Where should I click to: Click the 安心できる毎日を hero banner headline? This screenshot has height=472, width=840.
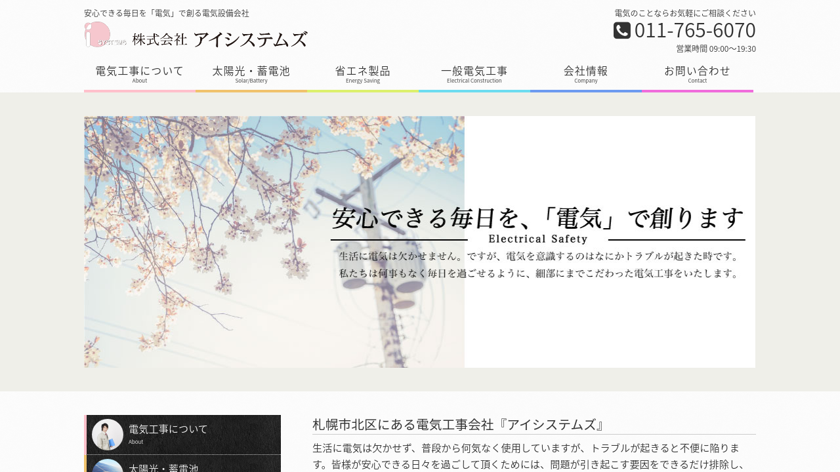click(537, 218)
